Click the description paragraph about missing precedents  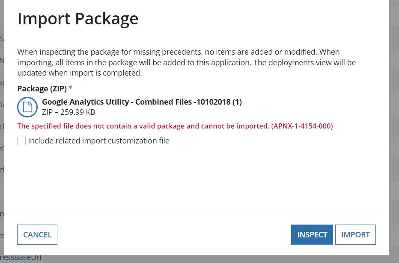pyautogui.click(x=187, y=62)
